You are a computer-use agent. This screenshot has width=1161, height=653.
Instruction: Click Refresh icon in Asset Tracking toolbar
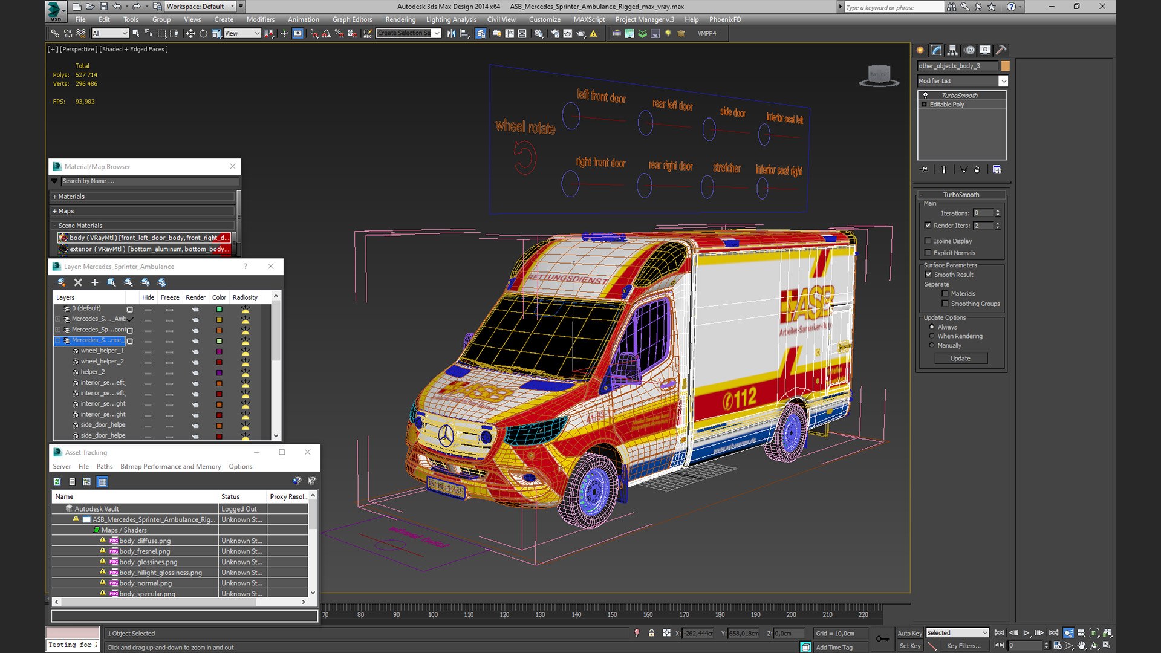[x=57, y=482]
